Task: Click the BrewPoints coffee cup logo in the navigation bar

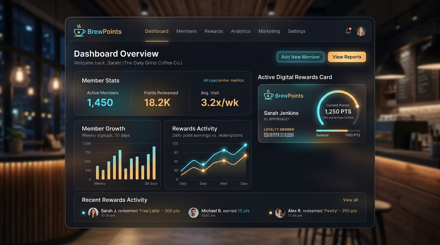Action: [79, 31]
